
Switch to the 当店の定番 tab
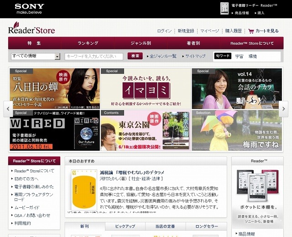click(x=165, y=226)
